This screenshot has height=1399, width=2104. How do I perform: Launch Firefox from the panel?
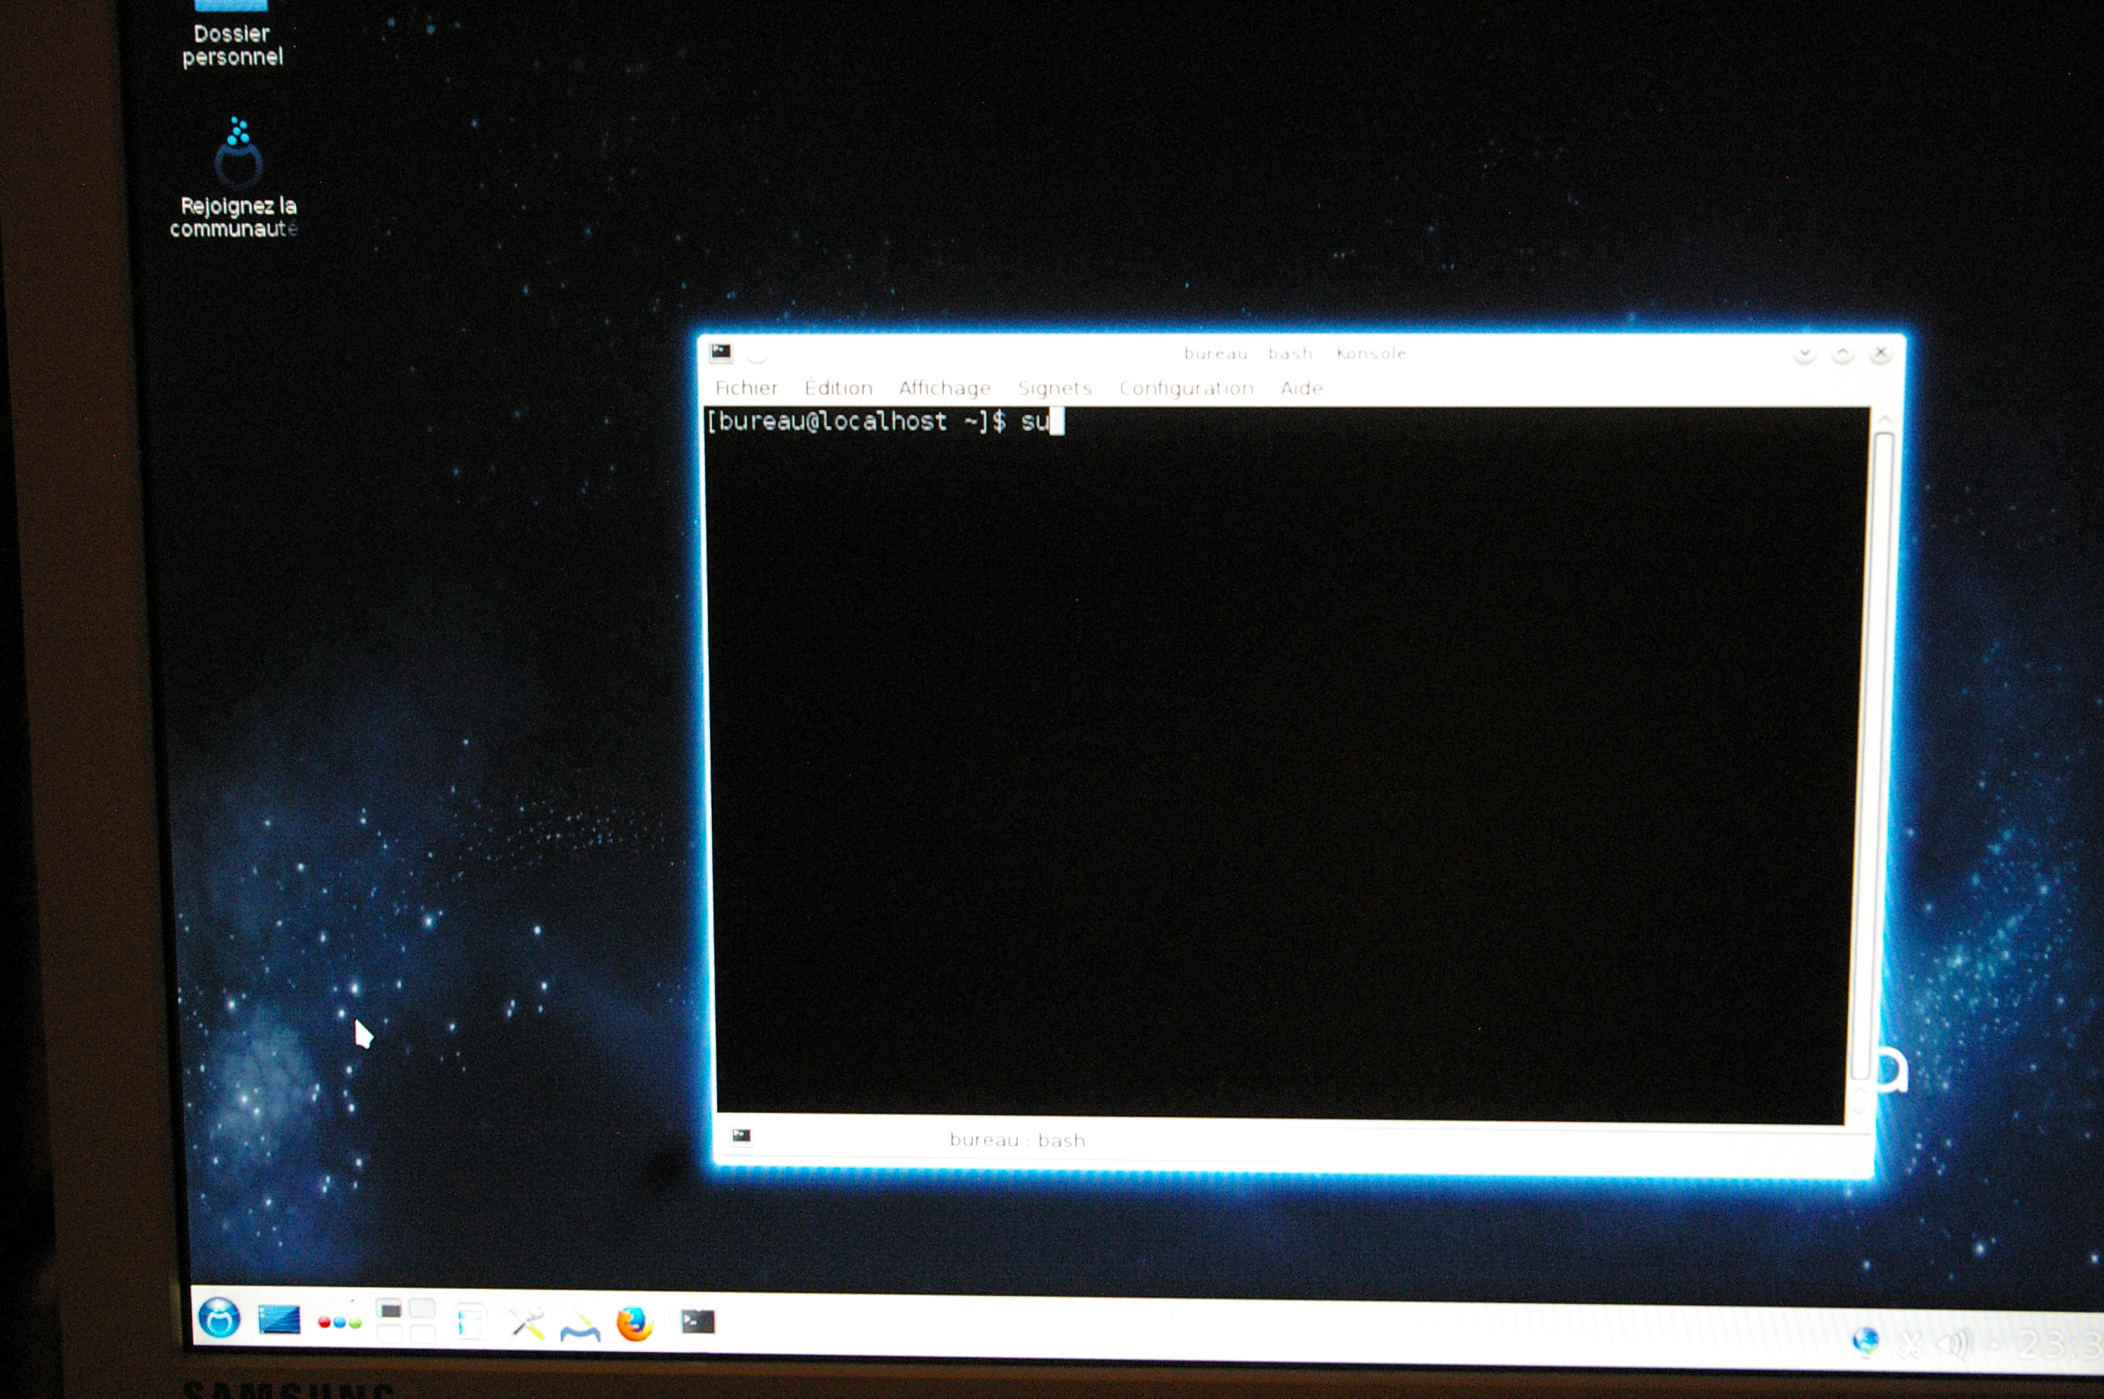pos(634,1323)
